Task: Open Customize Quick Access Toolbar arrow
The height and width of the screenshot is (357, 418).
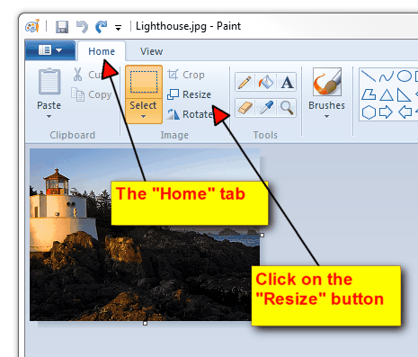Action: (118, 28)
